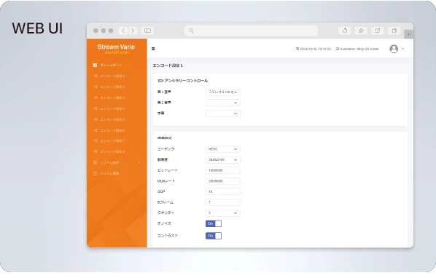Click the Stream Varie logo title

(x=116, y=47)
